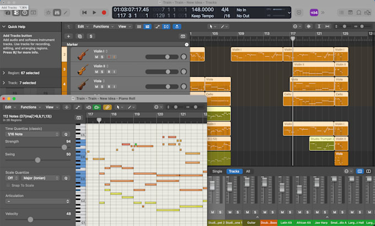Select the Mixer Single tab
375x226 pixels.
(217, 171)
